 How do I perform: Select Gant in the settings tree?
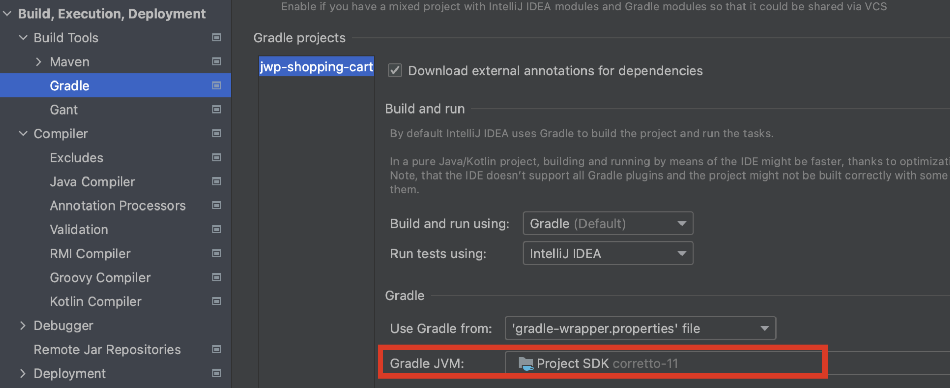[x=64, y=109]
